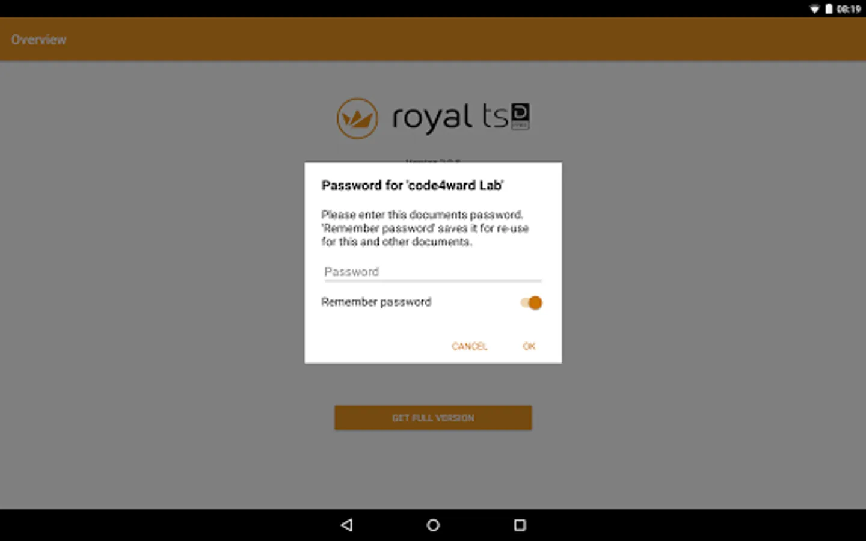Click the 'Please enter this documents password' text
Viewport: 866px width, 541px height.
(x=422, y=215)
